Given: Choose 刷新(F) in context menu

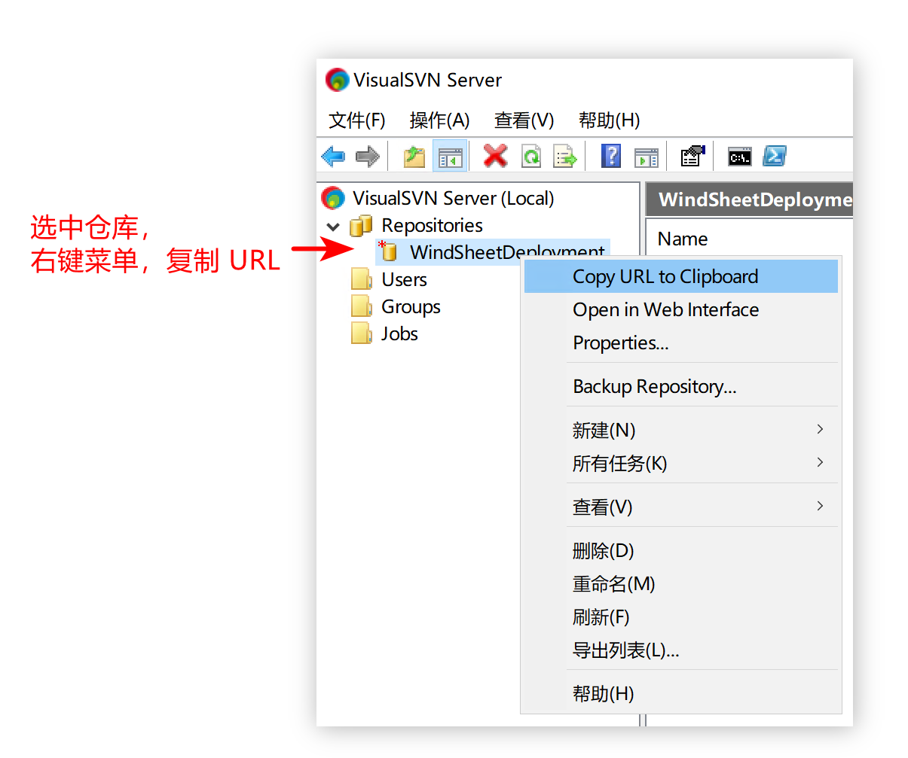Looking at the screenshot, I should 681,616.
